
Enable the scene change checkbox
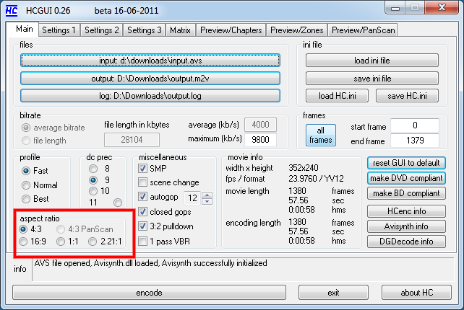[142, 182]
